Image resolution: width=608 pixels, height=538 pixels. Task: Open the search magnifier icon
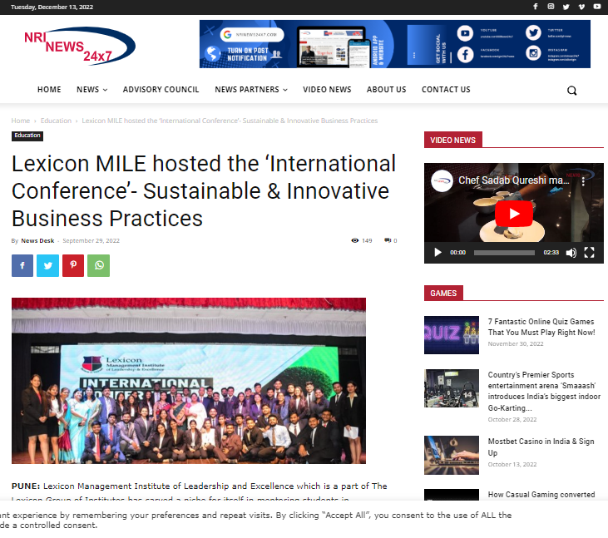[571, 91]
